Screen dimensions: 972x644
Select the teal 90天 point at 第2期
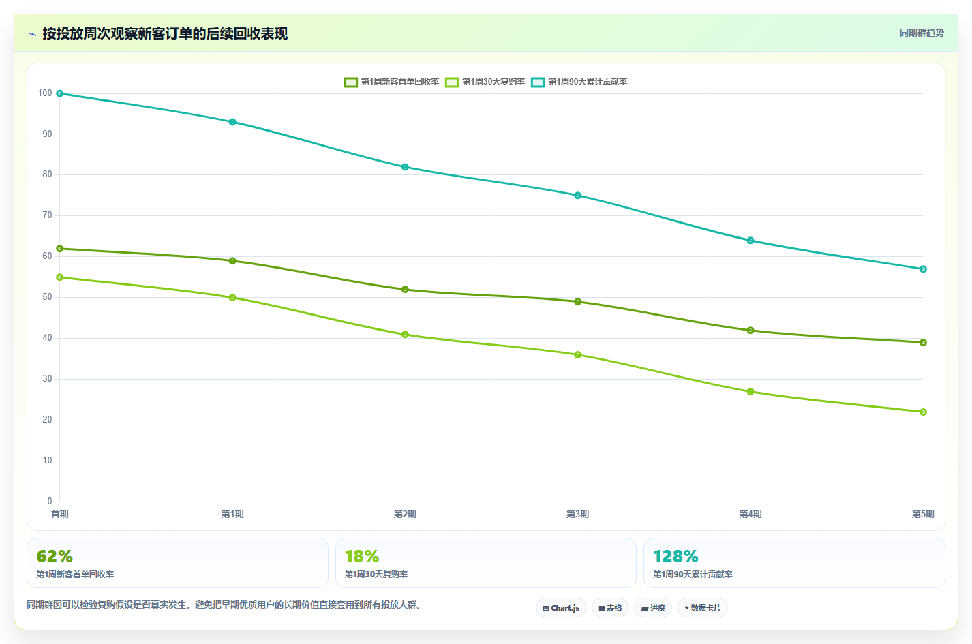405,167
